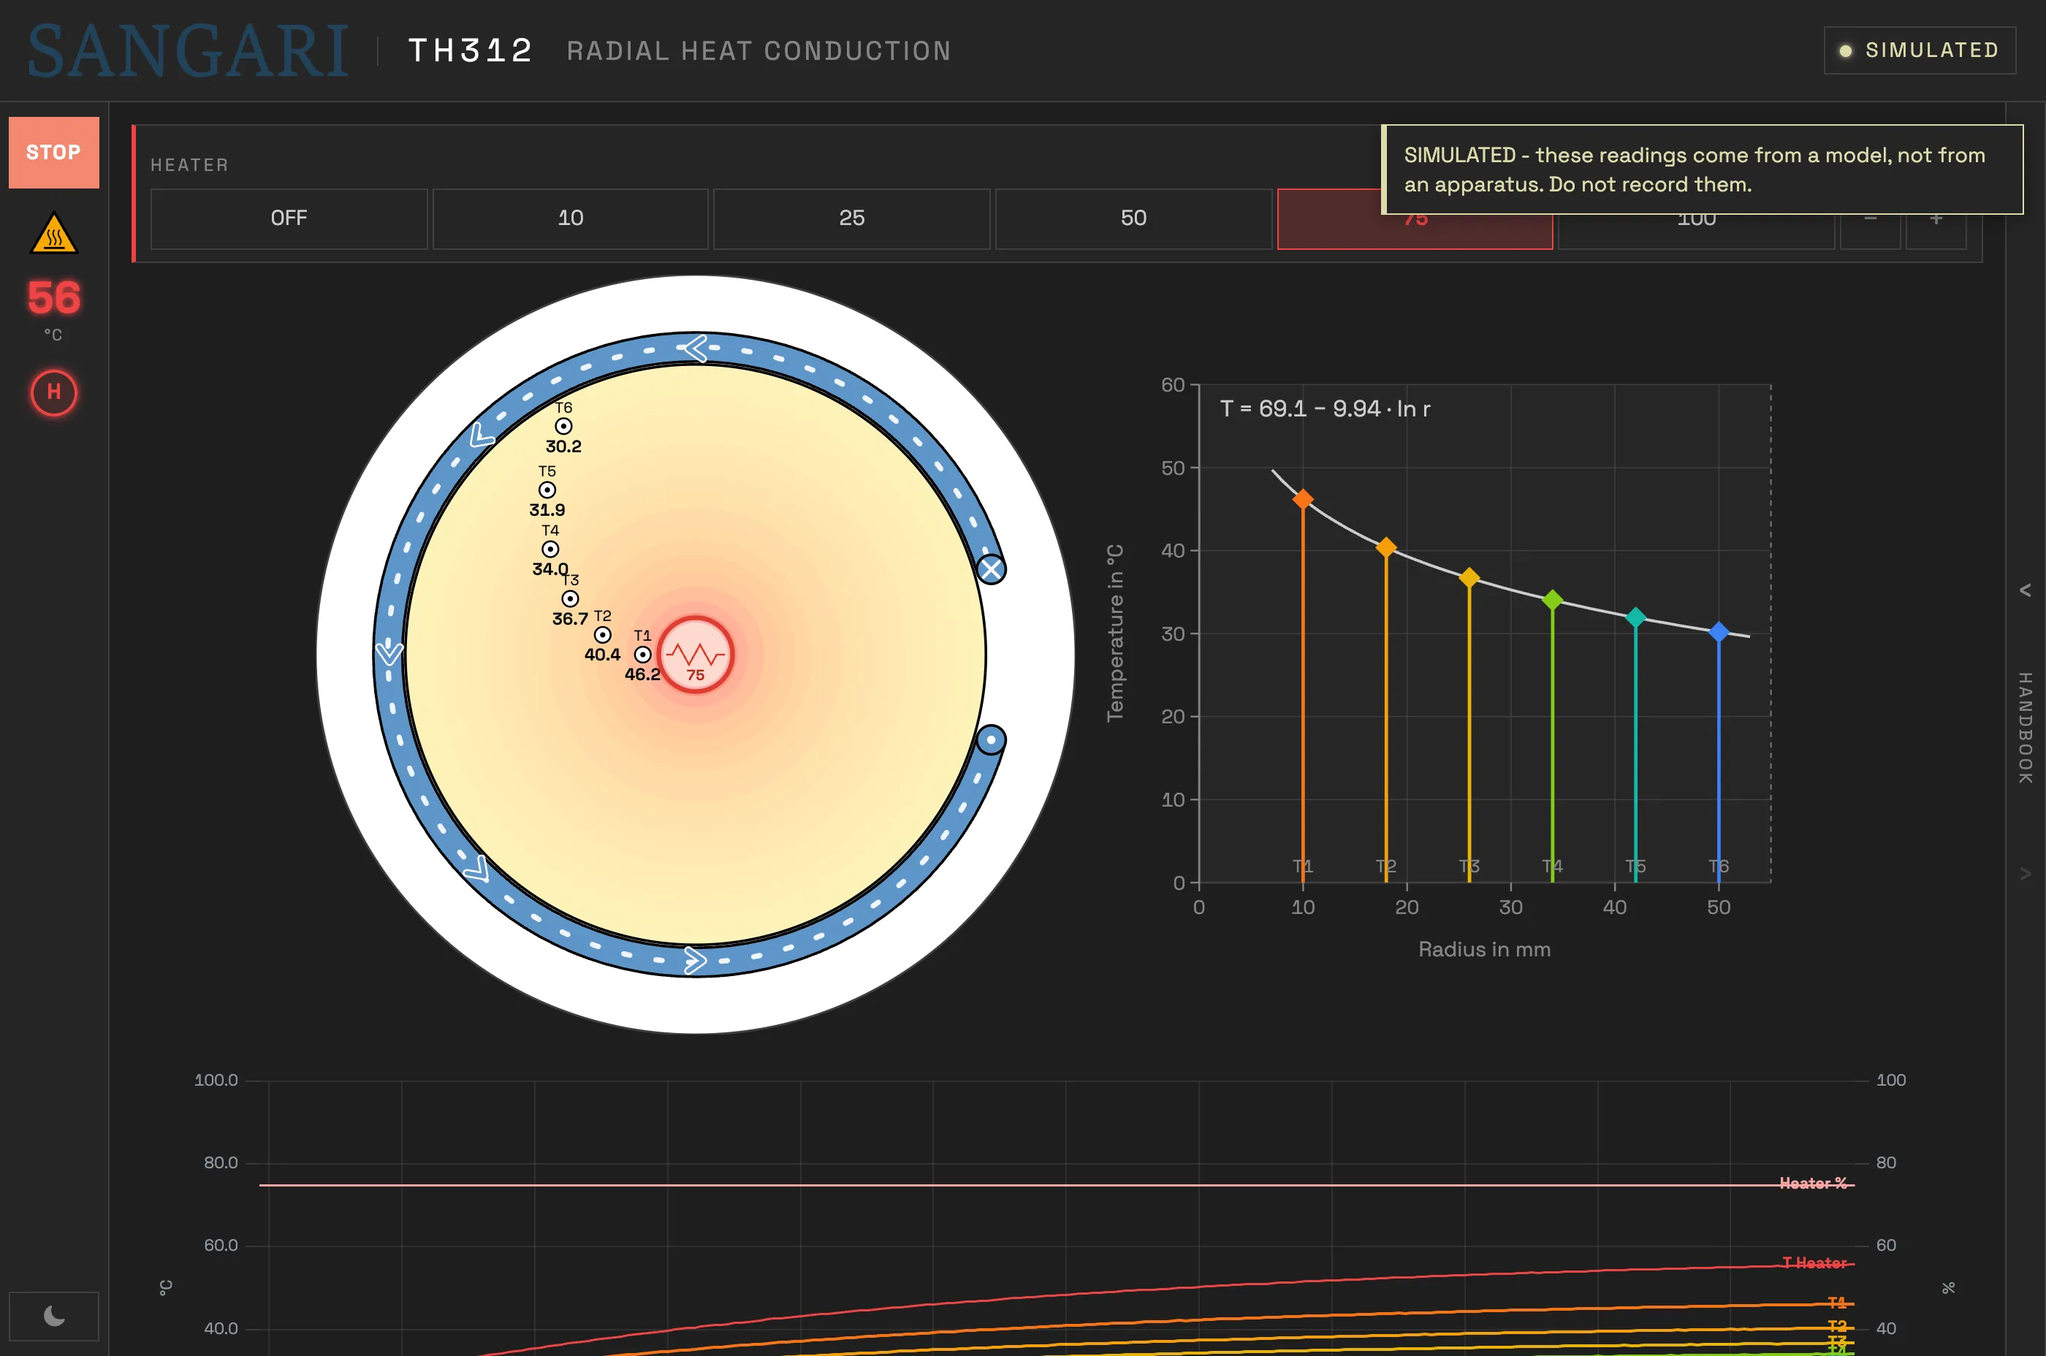The height and width of the screenshot is (1356, 2046).
Task: Click the 46.2 reading beside T1
Action: click(x=642, y=674)
